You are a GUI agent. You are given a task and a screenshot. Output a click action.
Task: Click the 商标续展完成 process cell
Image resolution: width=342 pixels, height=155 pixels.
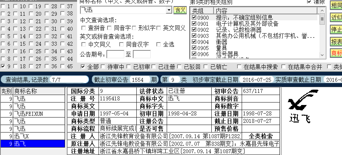pyautogui.click(x=118, y=128)
